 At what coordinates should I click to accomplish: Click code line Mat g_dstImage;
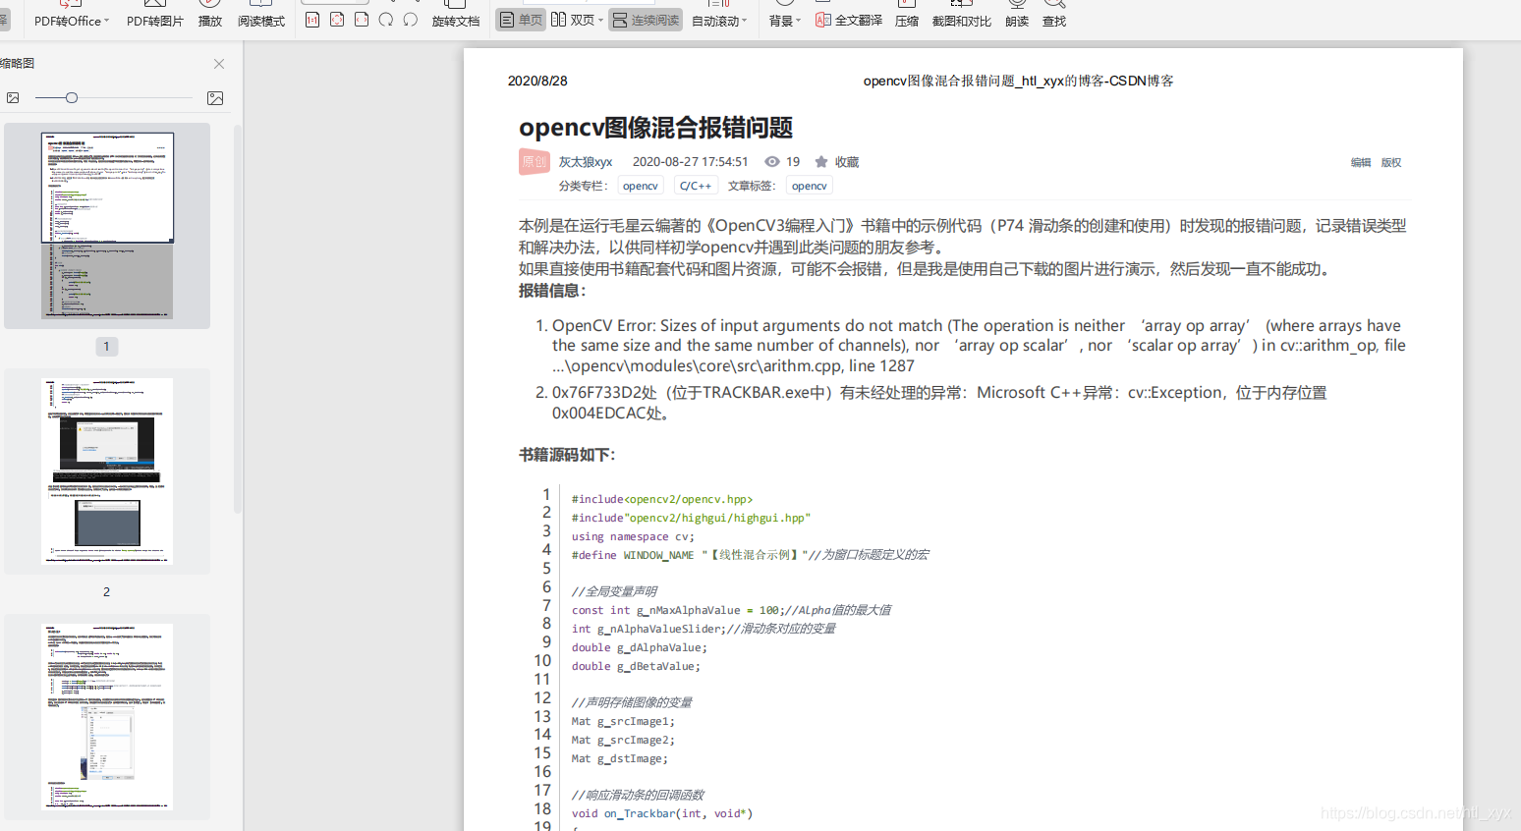tap(619, 758)
